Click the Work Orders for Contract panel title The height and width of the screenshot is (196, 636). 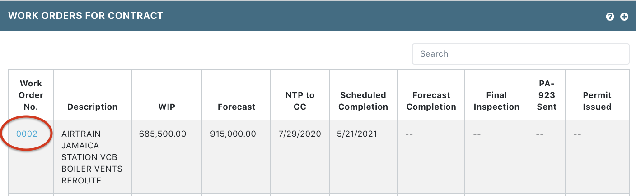pyautogui.click(x=86, y=16)
